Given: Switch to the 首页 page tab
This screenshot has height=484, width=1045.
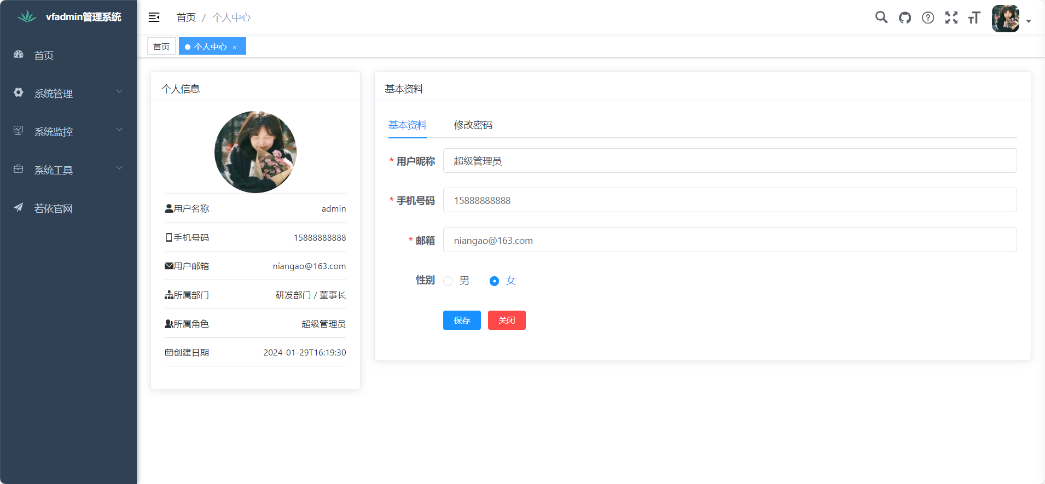Looking at the screenshot, I should [x=161, y=46].
